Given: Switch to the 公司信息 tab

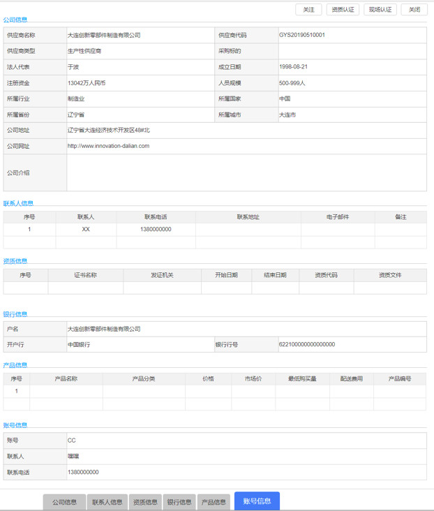Looking at the screenshot, I should 64,502.
